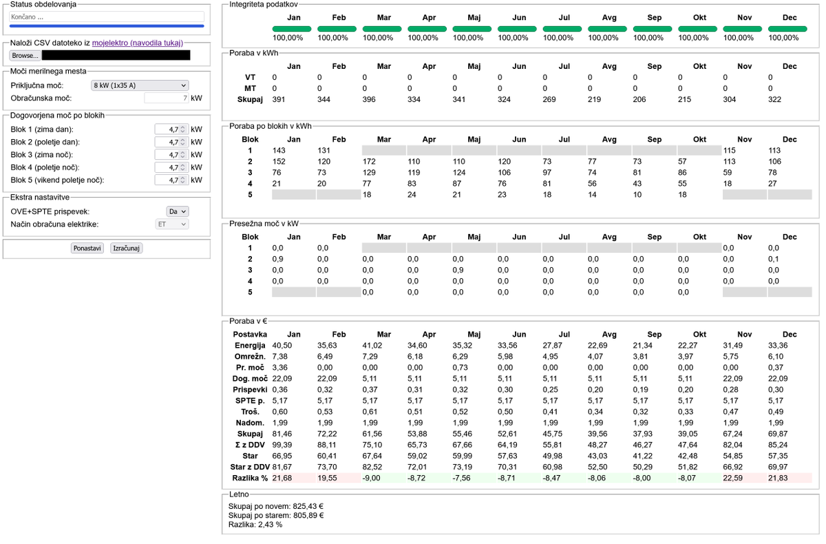
Task: Click the Končano status text field
Action: click(107, 17)
